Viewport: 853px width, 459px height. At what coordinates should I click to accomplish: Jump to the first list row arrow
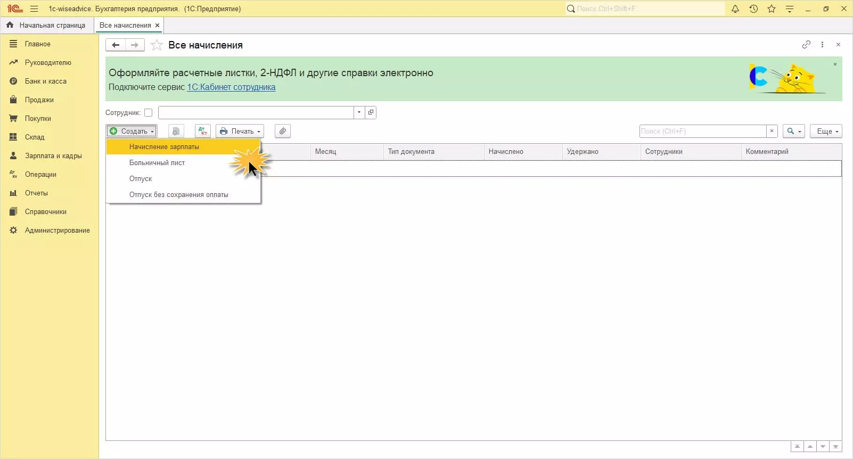click(x=797, y=446)
